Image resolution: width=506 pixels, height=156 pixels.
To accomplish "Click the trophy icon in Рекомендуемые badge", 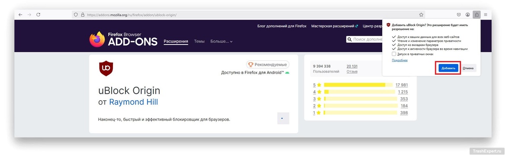I will click(x=251, y=64).
